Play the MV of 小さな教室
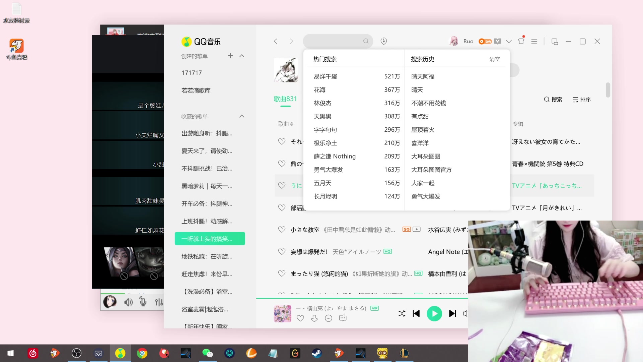This screenshot has width=643, height=362. coord(416,229)
